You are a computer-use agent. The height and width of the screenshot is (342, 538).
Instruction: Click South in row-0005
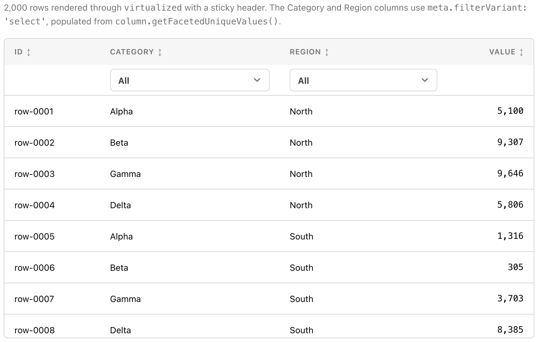(x=302, y=237)
